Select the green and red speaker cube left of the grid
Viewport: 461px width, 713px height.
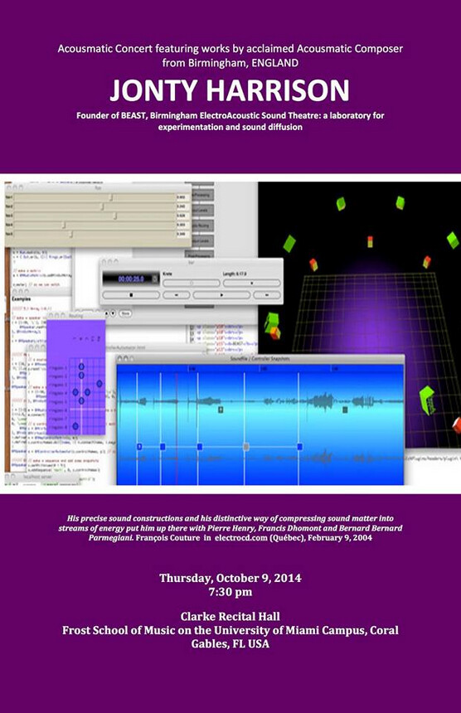[273, 326]
